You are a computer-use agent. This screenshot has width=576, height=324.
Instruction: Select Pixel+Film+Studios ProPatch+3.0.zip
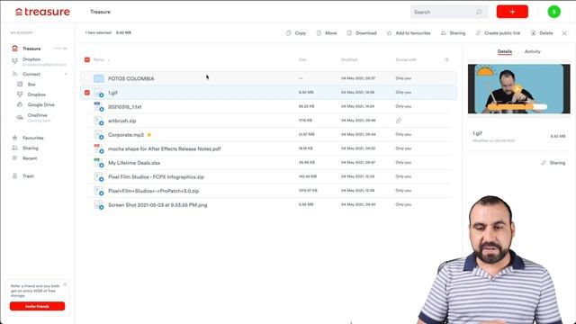pos(154,191)
